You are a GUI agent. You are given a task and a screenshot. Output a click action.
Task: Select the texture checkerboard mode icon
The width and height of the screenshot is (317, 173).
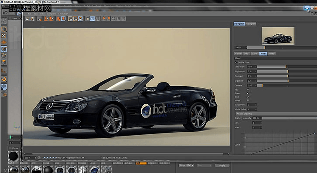pyautogui.click(x=4, y=36)
